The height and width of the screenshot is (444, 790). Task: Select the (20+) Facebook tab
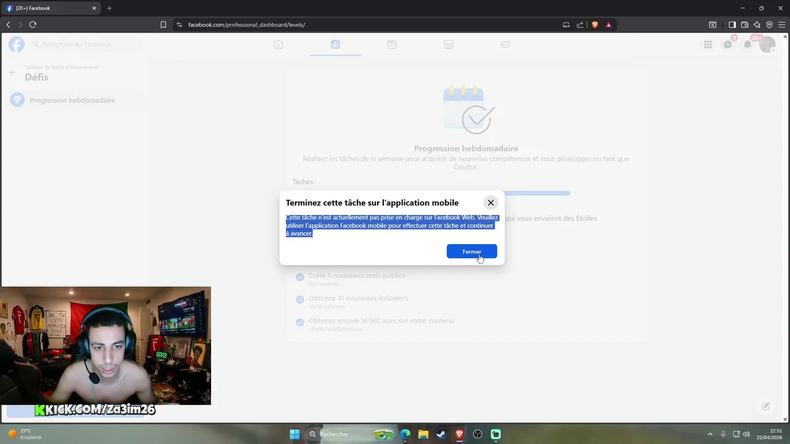click(51, 8)
